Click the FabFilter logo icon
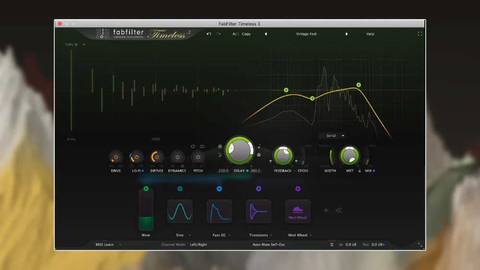The height and width of the screenshot is (270, 480). [x=103, y=34]
